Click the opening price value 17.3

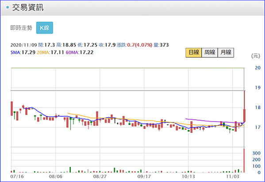(x=50, y=45)
